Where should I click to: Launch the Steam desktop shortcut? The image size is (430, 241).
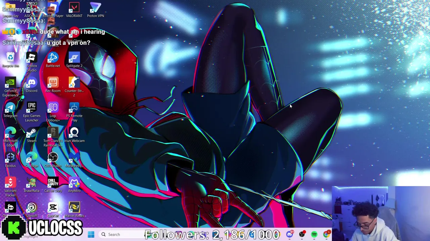(32, 135)
